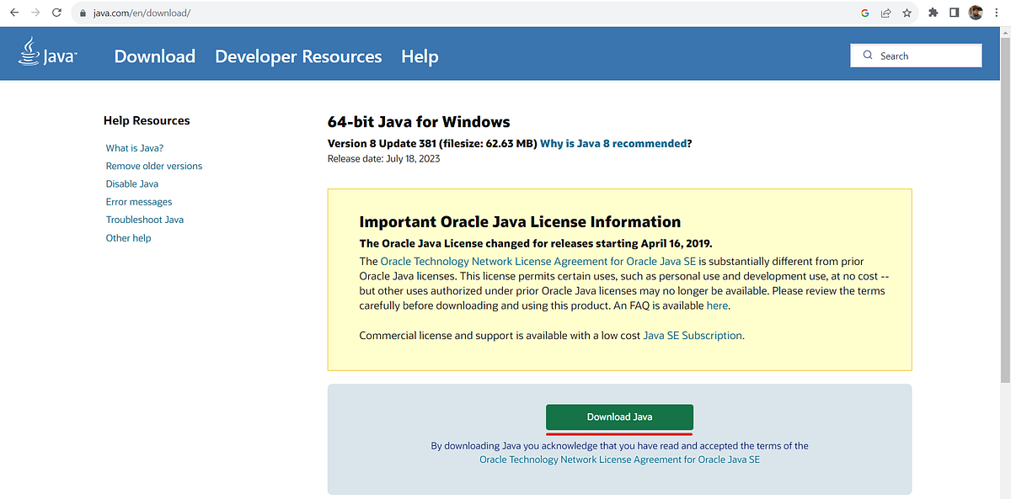Image resolution: width=1011 pixels, height=499 pixels.
Task: Open the Download menu in the Java navbar
Action: click(x=154, y=56)
